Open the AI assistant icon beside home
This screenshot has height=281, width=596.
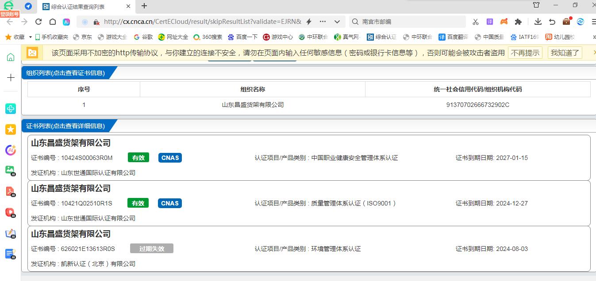point(66,22)
